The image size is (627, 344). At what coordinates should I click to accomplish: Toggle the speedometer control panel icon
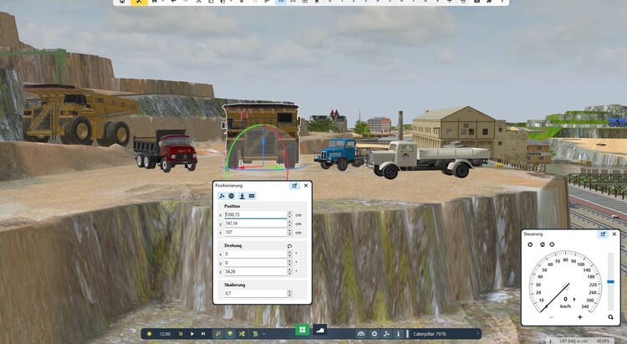click(361, 334)
